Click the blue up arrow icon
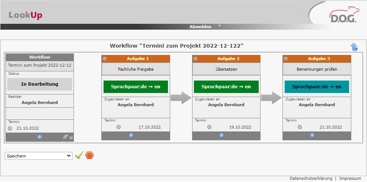The image size is (367, 182). pos(354,47)
